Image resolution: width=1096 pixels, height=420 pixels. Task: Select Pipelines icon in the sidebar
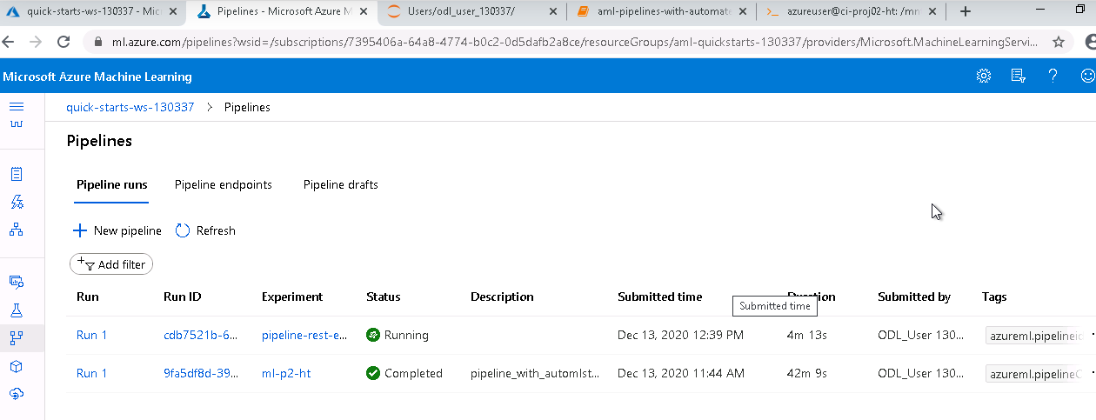[16, 337]
